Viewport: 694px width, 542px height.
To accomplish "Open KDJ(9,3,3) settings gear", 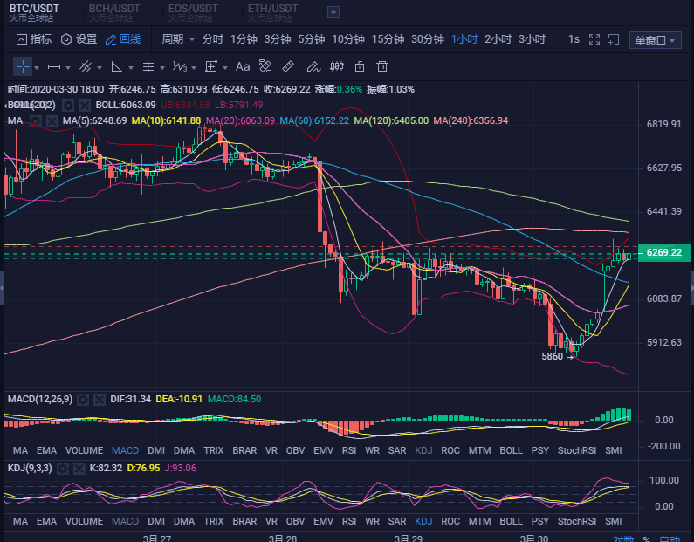I will click(x=63, y=468).
